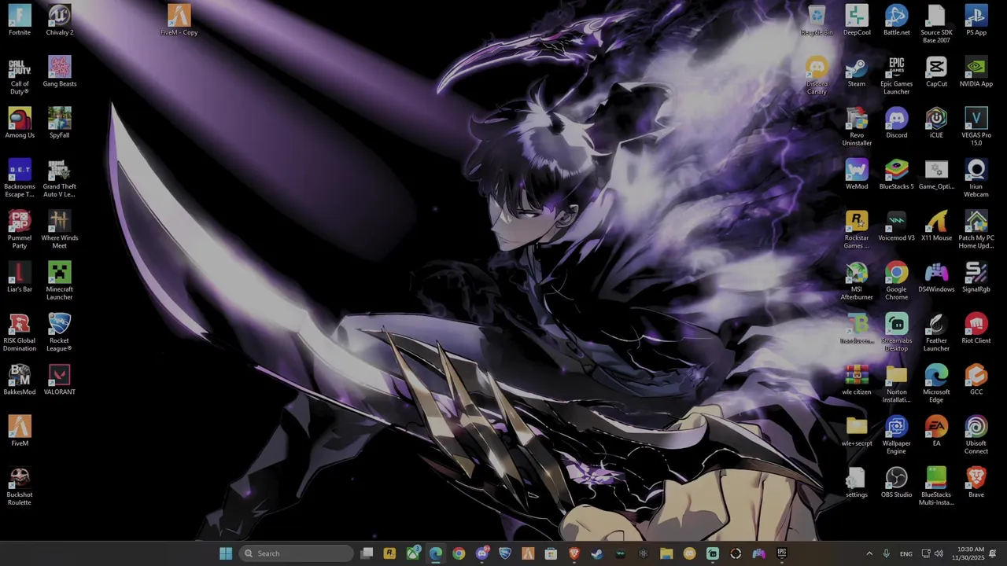Select the GCC desktop shortcut

pyautogui.click(x=976, y=380)
